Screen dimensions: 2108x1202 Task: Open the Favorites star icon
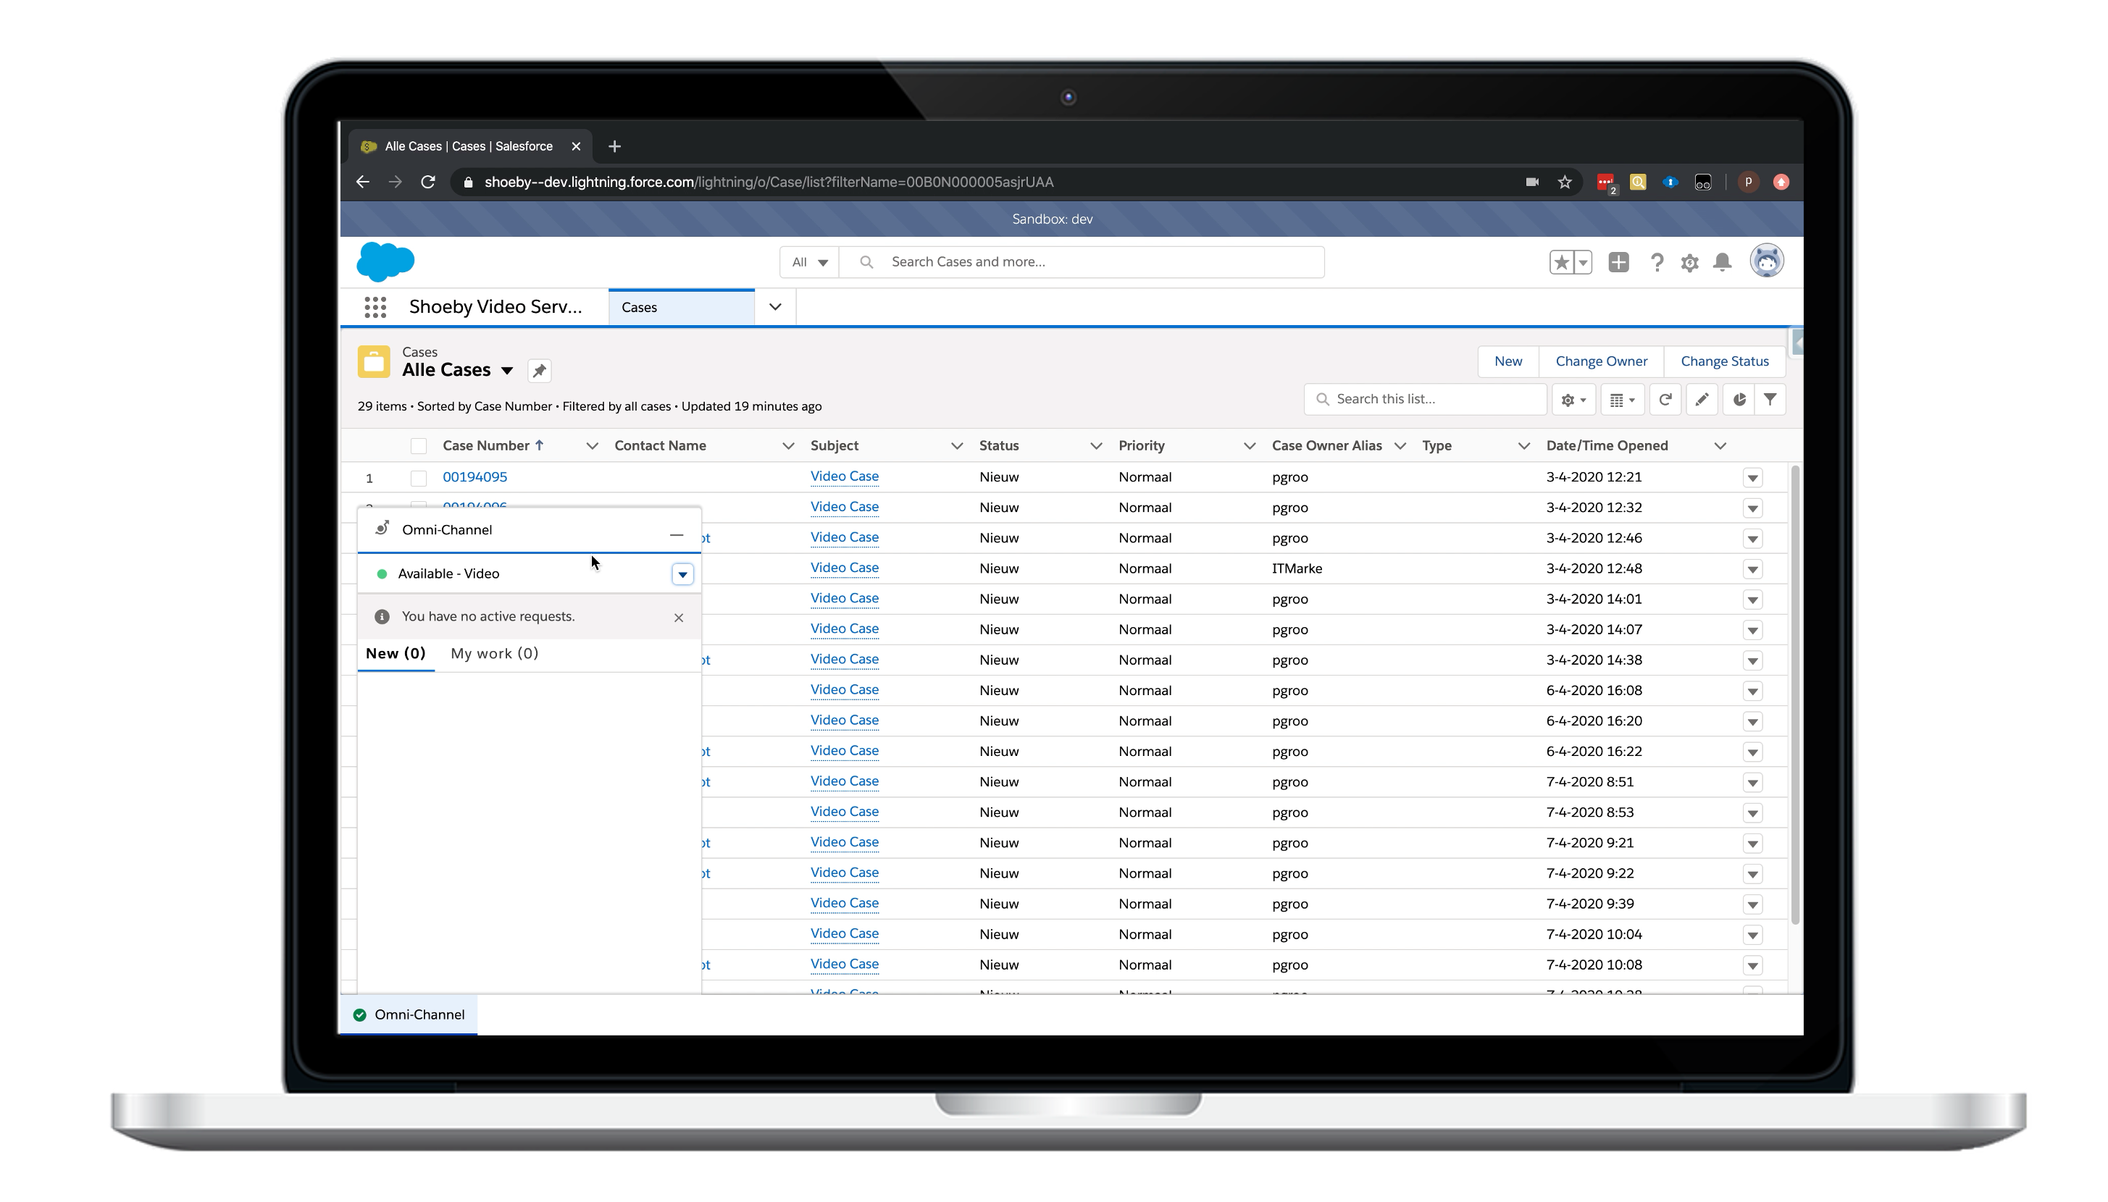(x=1560, y=263)
